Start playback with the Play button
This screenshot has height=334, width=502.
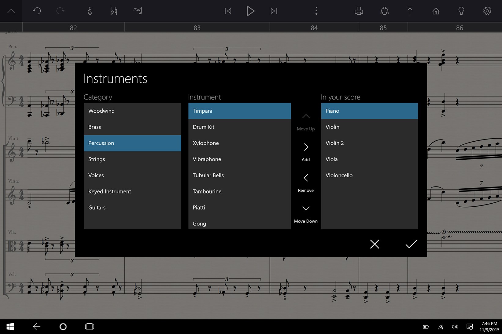[251, 11]
